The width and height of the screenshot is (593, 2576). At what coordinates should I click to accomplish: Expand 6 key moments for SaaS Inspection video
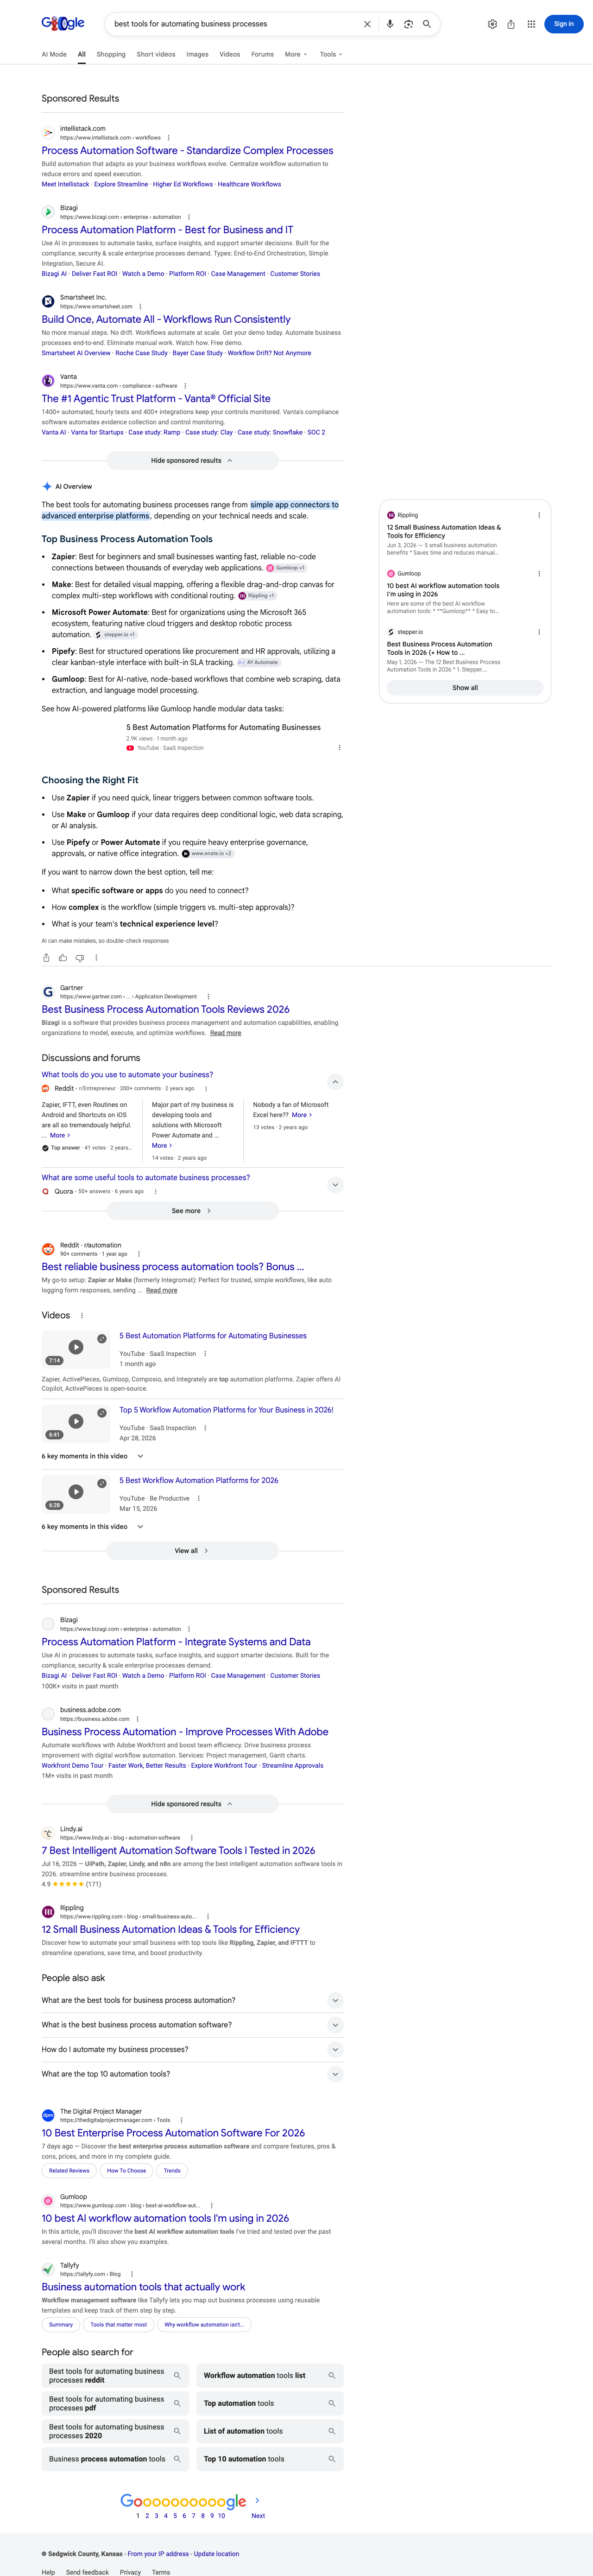[93, 1456]
